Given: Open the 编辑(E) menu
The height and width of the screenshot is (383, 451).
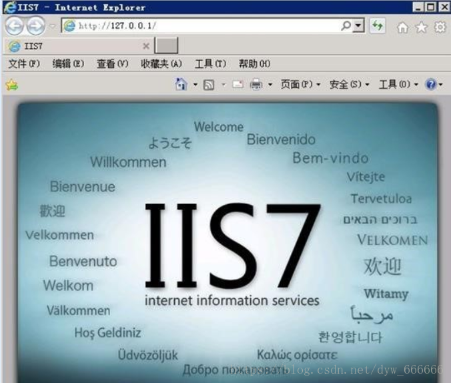Looking at the screenshot, I should click(68, 63).
